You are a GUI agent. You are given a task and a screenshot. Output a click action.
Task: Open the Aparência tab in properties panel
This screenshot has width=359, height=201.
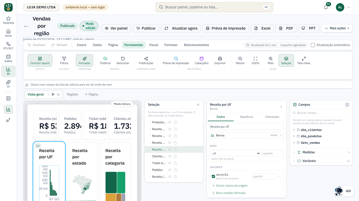tap(247, 117)
